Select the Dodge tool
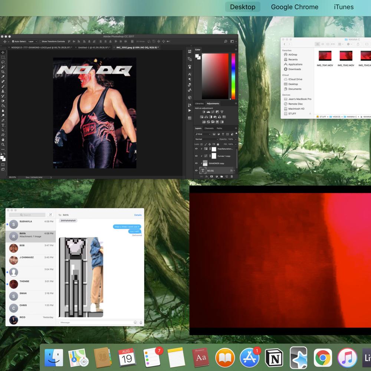This screenshot has width=371, height=371. click(x=3, y=115)
